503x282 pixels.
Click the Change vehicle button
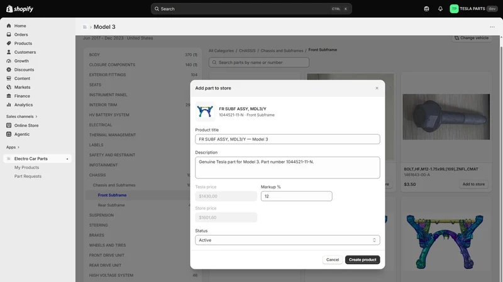pos(471,38)
